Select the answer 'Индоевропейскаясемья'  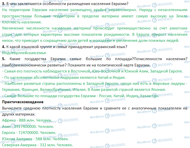point(24,53)
